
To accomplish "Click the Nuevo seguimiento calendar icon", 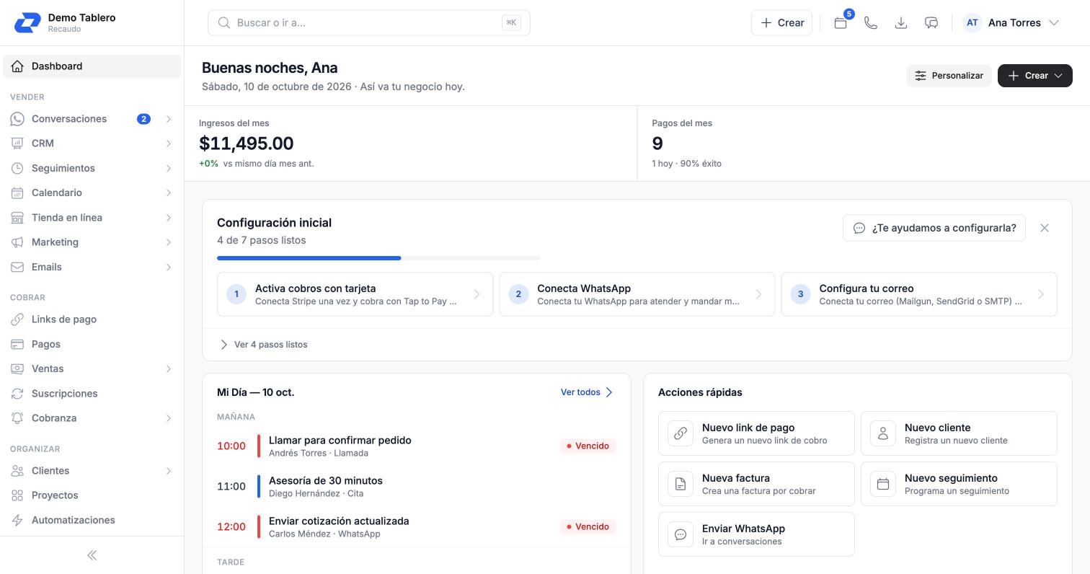I will pos(883,484).
